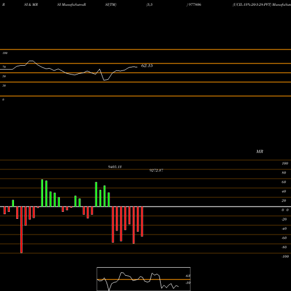Click the -68 label in mini chart
The width and height of the screenshot is (291, 291).
(x=188, y=276)
